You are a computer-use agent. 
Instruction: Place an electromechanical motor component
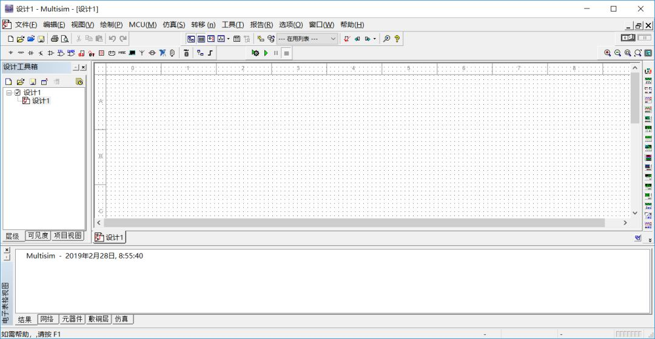pyautogui.click(x=152, y=53)
